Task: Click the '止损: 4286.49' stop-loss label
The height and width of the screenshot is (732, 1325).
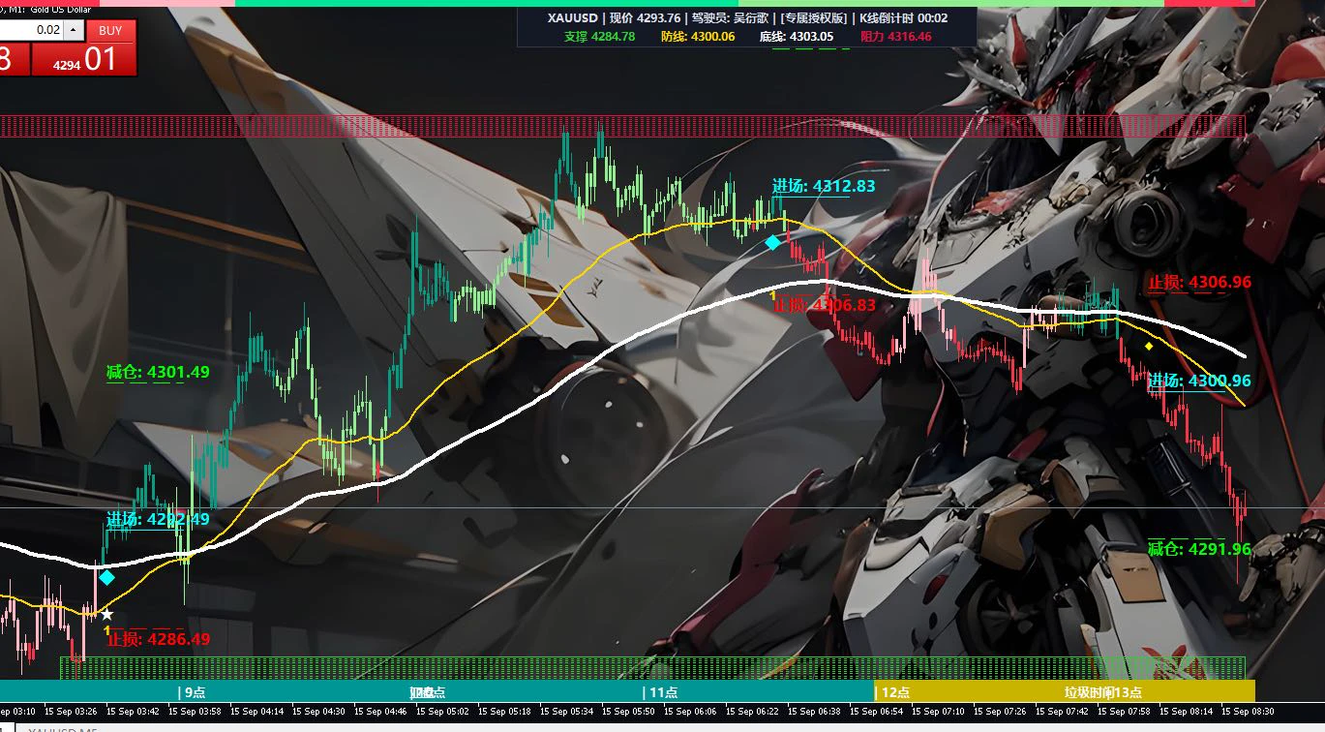Action: click(158, 639)
